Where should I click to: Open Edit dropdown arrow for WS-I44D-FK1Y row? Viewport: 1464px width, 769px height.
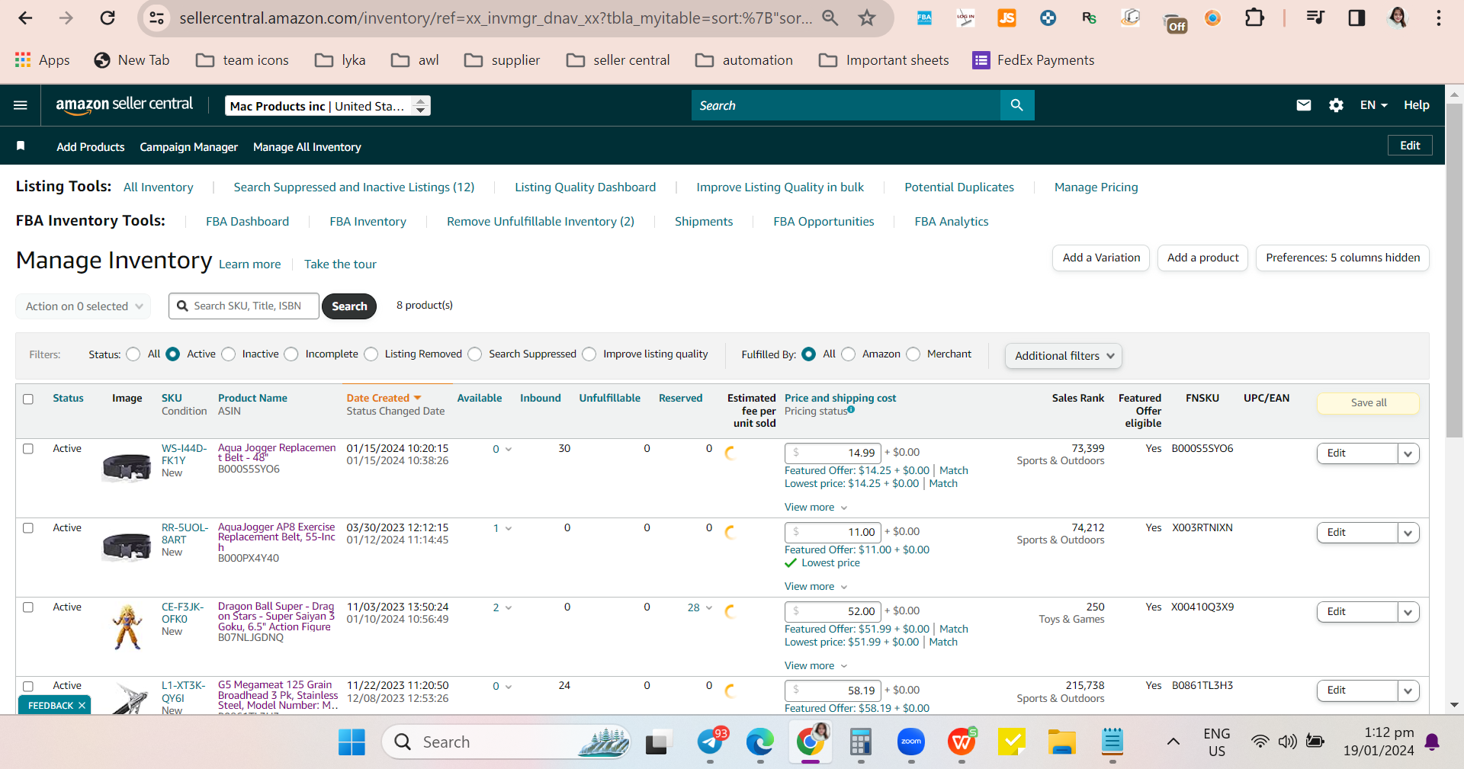coord(1408,453)
